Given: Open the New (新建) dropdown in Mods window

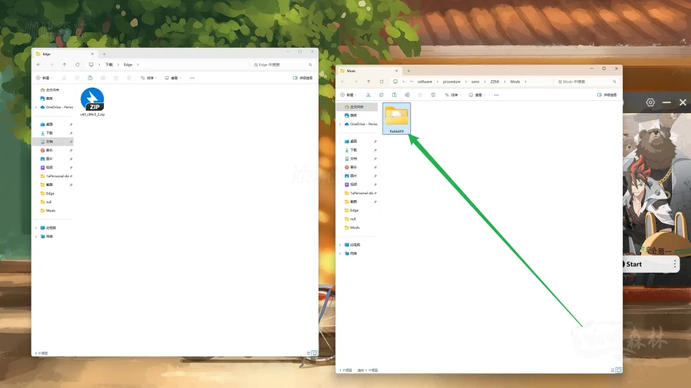Looking at the screenshot, I should [348, 95].
